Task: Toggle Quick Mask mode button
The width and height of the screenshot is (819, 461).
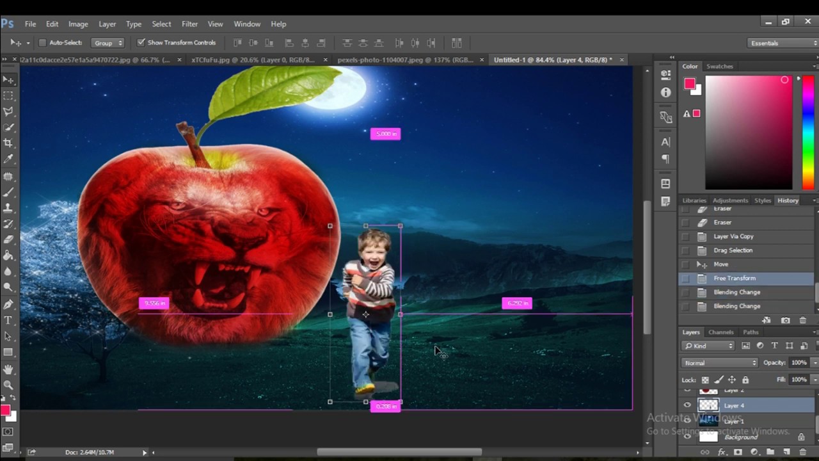Action: tap(8, 432)
